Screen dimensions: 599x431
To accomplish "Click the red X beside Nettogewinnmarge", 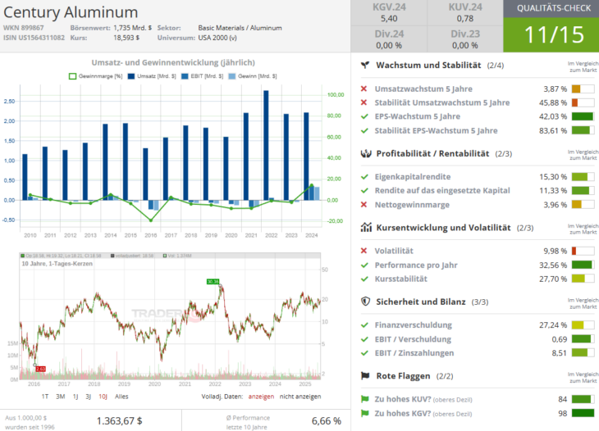I will pyautogui.click(x=364, y=205).
